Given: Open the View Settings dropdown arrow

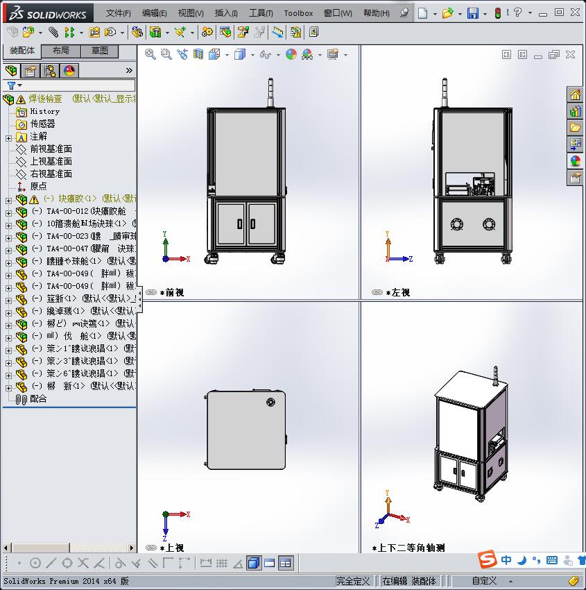Looking at the screenshot, I should click(345, 55).
